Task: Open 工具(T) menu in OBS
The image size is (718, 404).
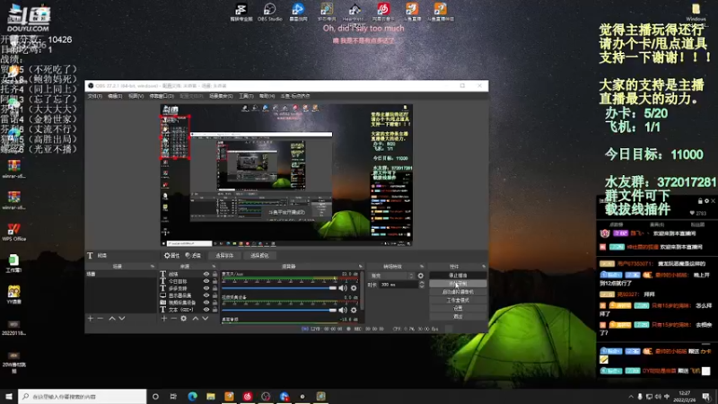Action: pyautogui.click(x=246, y=96)
